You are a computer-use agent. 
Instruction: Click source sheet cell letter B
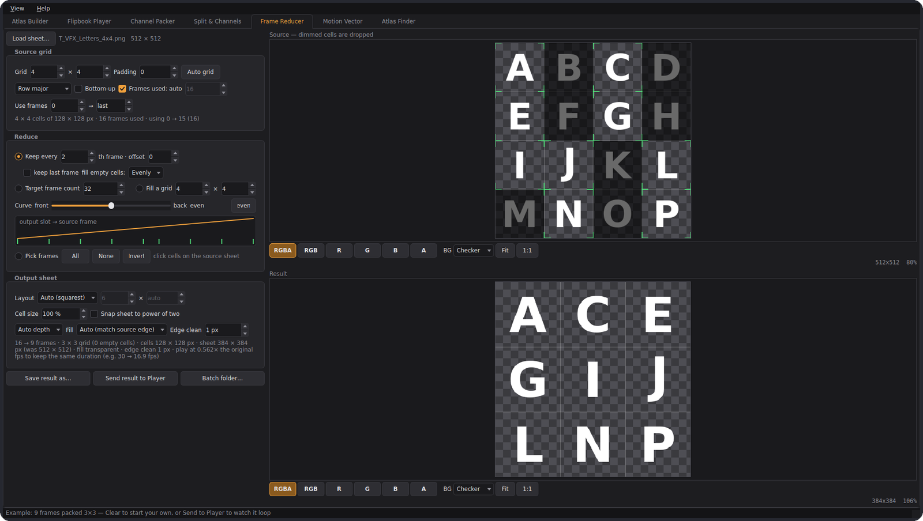pyautogui.click(x=569, y=67)
